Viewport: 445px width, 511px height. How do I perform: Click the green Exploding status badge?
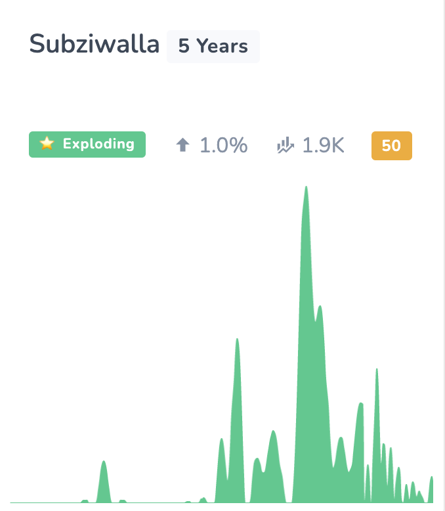coord(87,144)
